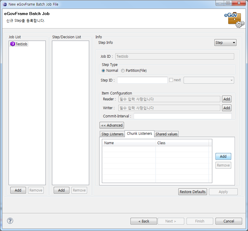Viewport: 248px width, 231px height.
Task: Go back with the Back button
Action: pyautogui.click(x=143, y=221)
